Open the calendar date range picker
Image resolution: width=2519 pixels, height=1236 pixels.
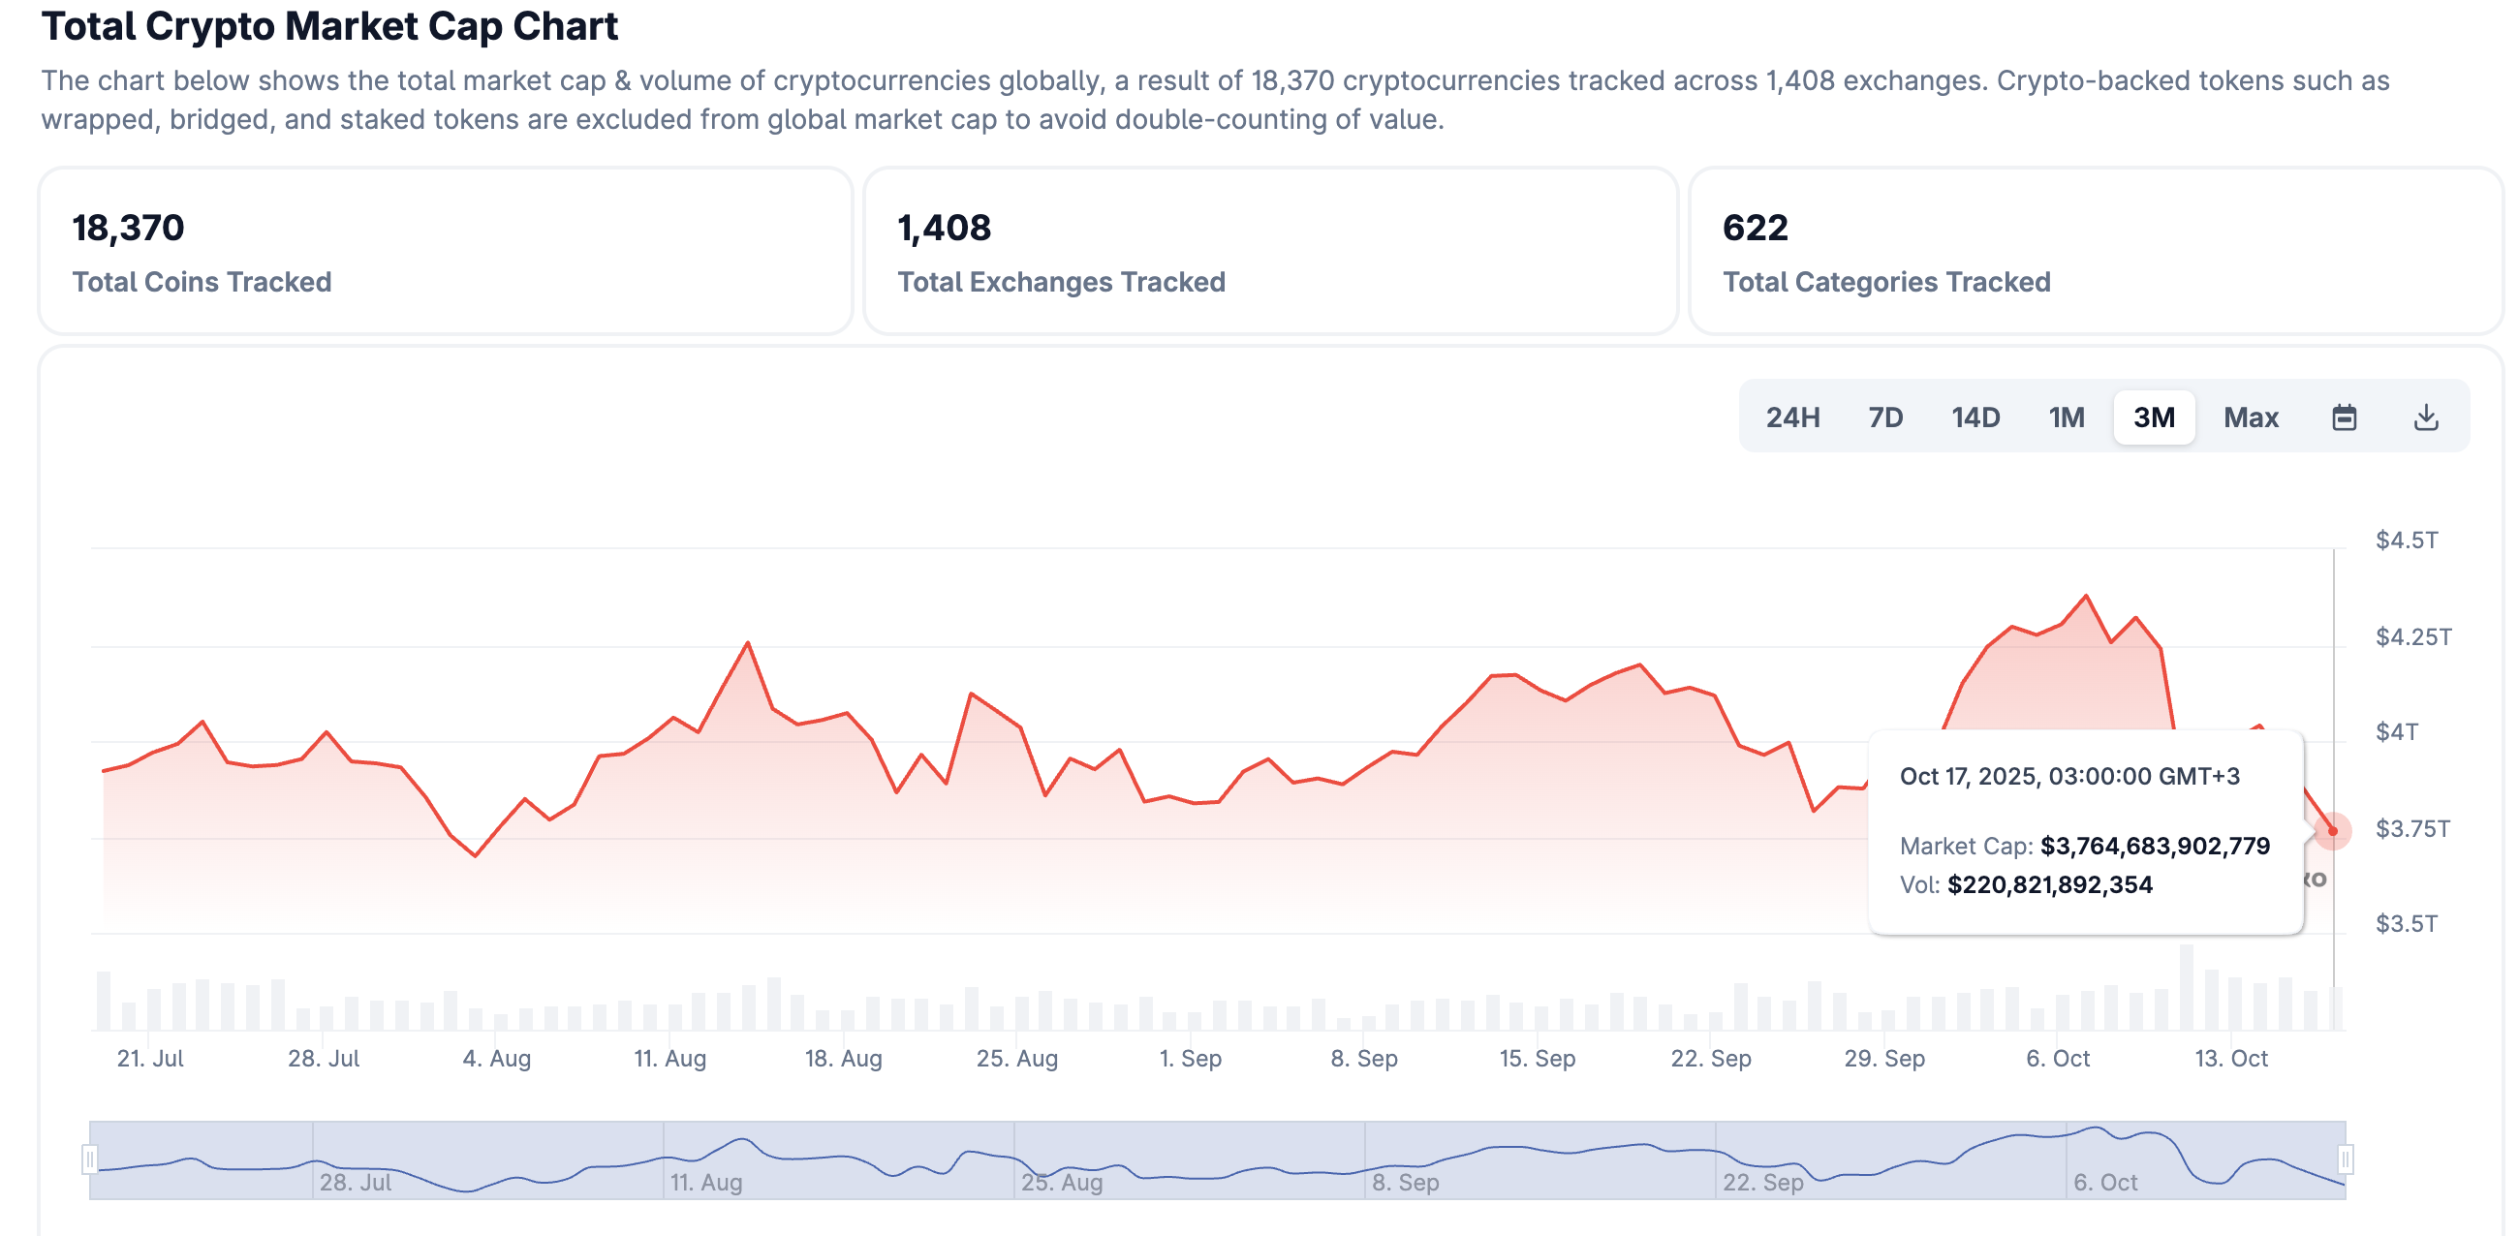pos(2343,417)
